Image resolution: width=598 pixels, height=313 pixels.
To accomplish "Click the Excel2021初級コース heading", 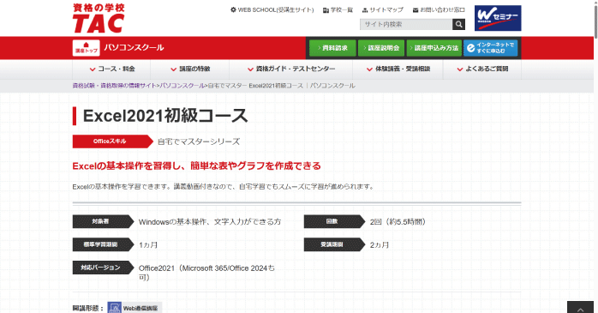I will pos(165,116).
